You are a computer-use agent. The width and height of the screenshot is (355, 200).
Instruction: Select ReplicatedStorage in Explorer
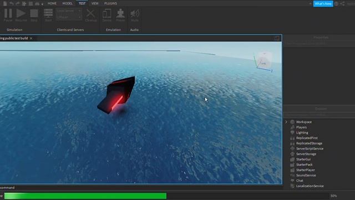(309, 143)
